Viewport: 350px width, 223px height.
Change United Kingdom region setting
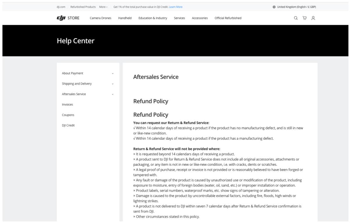click(296, 7)
